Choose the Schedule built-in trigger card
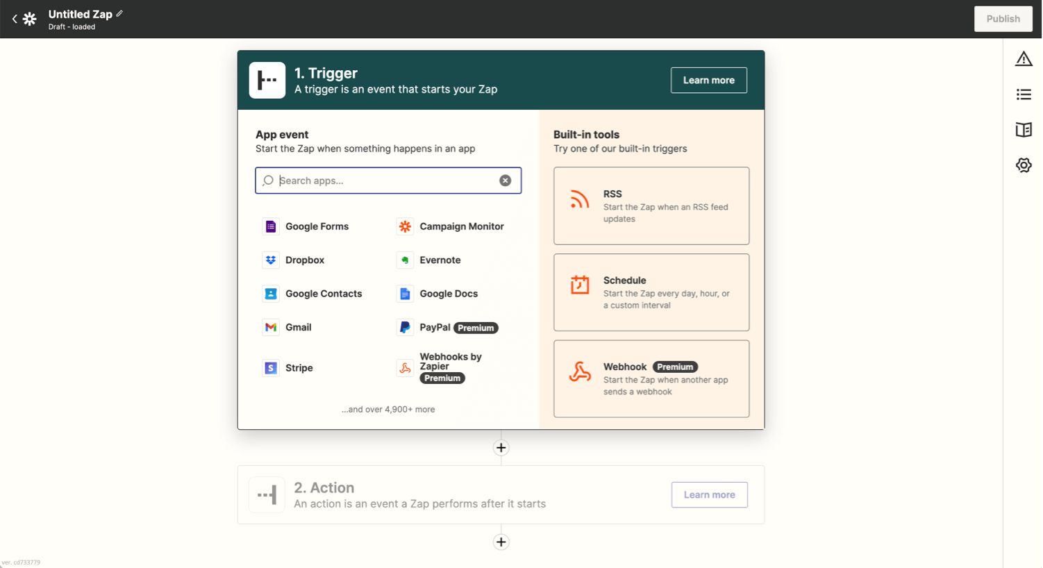The height and width of the screenshot is (568, 1043). 651,292
